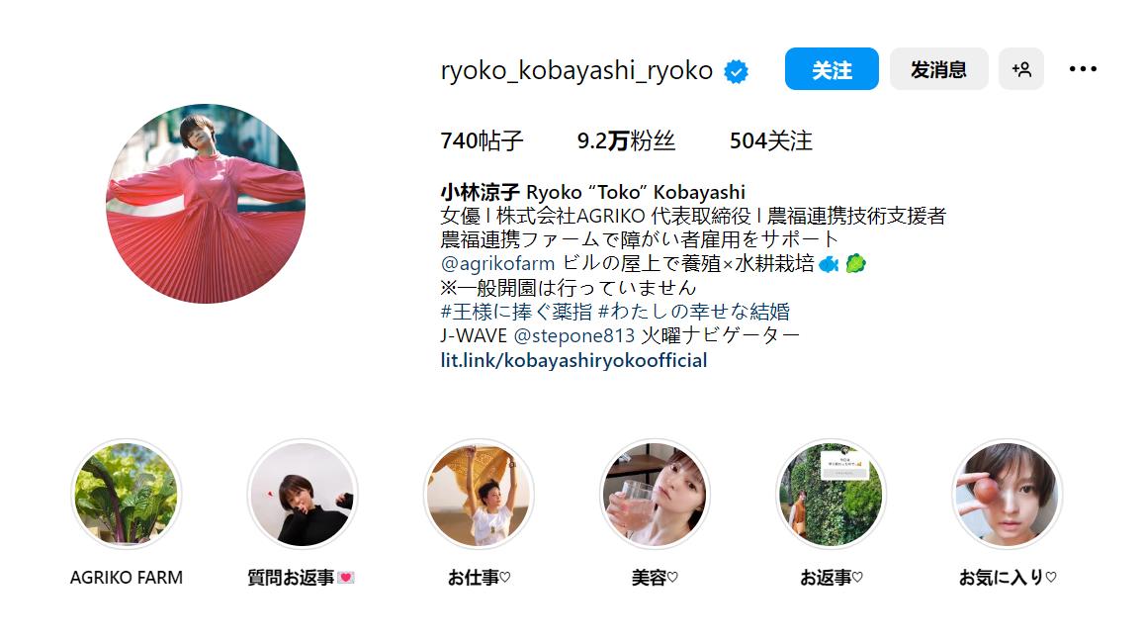The height and width of the screenshot is (643, 1143).
Task: Open the profile picture in pink dress
Action: [206, 204]
